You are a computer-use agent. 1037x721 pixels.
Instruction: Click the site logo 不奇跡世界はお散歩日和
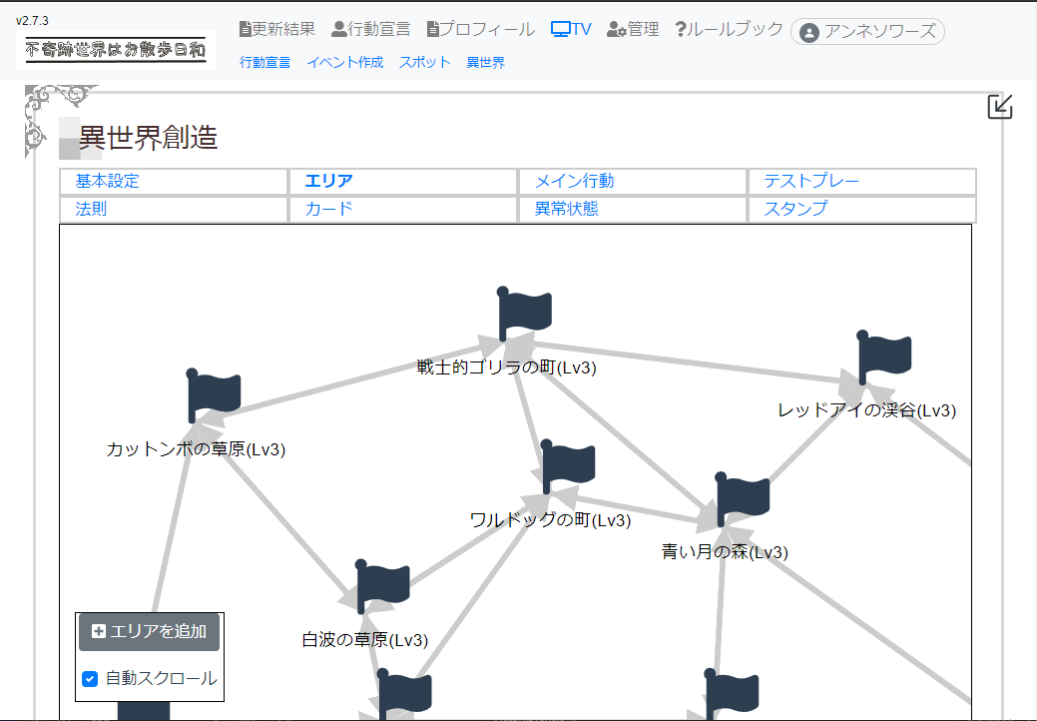pos(116,50)
